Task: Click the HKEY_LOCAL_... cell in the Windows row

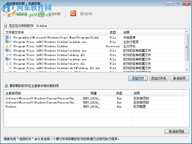Action: (x=93, y=107)
